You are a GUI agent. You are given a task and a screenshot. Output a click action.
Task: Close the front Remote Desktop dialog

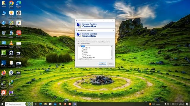click(113, 30)
